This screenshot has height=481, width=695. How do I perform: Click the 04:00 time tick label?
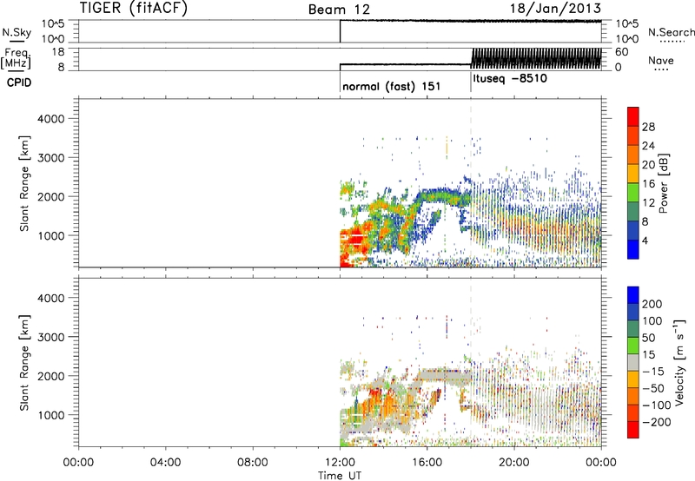(165, 463)
